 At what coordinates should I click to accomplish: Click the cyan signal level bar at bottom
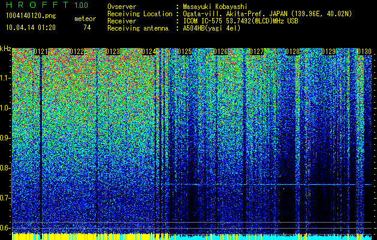pos(270,237)
